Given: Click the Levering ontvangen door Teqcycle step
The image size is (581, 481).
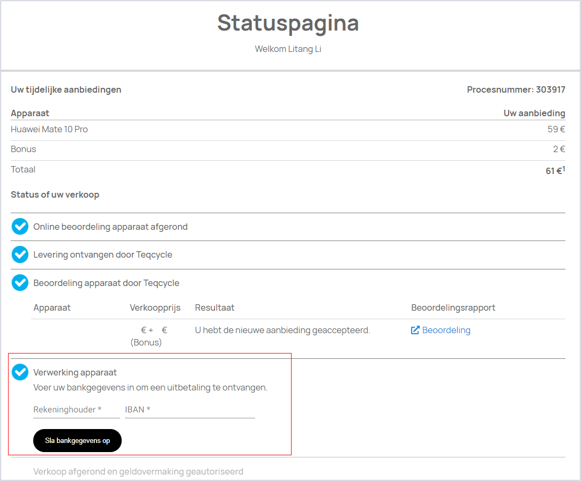Looking at the screenshot, I should (x=102, y=255).
